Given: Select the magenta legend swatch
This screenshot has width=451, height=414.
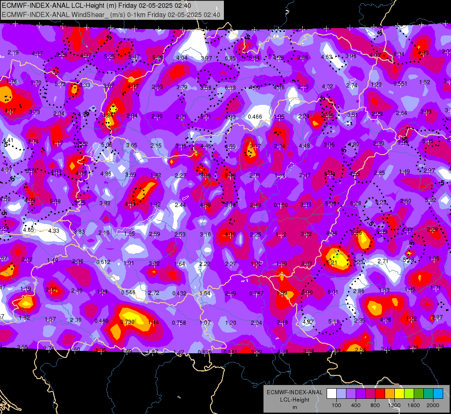Looking at the screenshot, I should [370, 394].
